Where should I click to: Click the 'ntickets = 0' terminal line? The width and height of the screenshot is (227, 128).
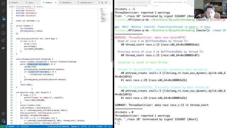[x=124, y=112]
